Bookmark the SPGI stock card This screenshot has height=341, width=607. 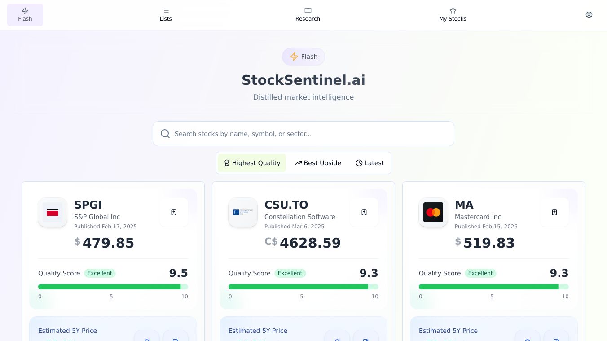pyautogui.click(x=174, y=212)
